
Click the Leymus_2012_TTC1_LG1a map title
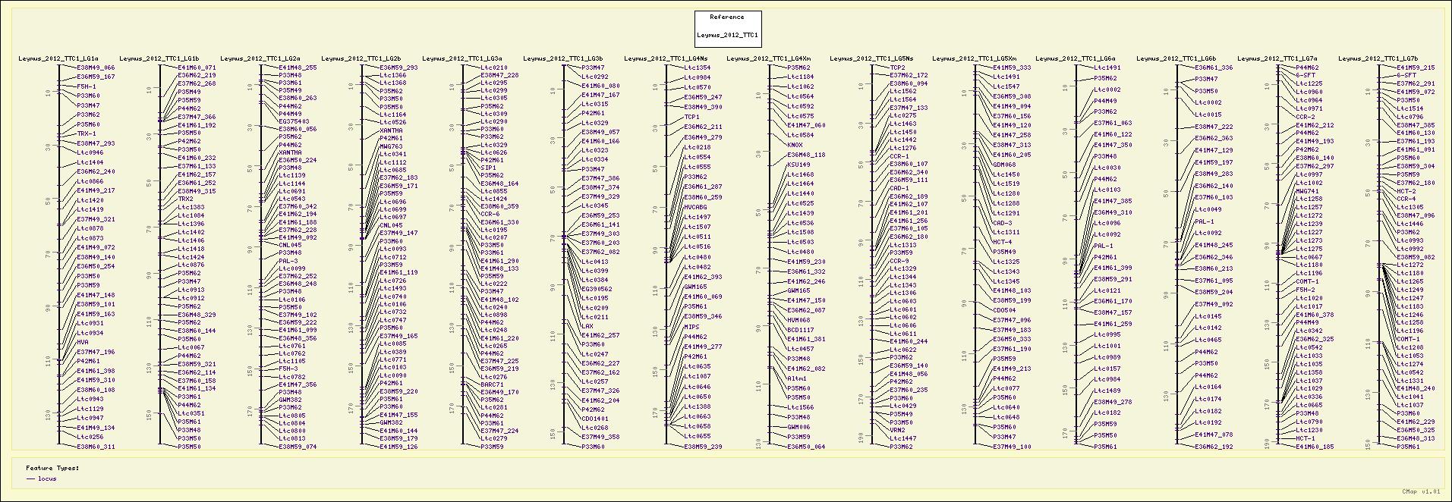(x=68, y=58)
